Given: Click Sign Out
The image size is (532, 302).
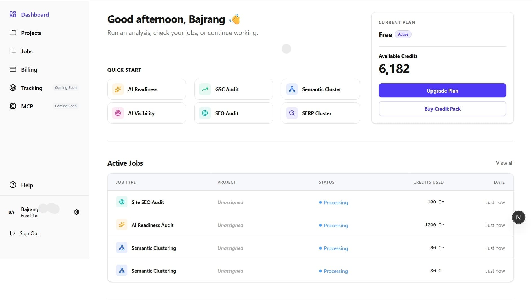Looking at the screenshot, I should [29, 233].
